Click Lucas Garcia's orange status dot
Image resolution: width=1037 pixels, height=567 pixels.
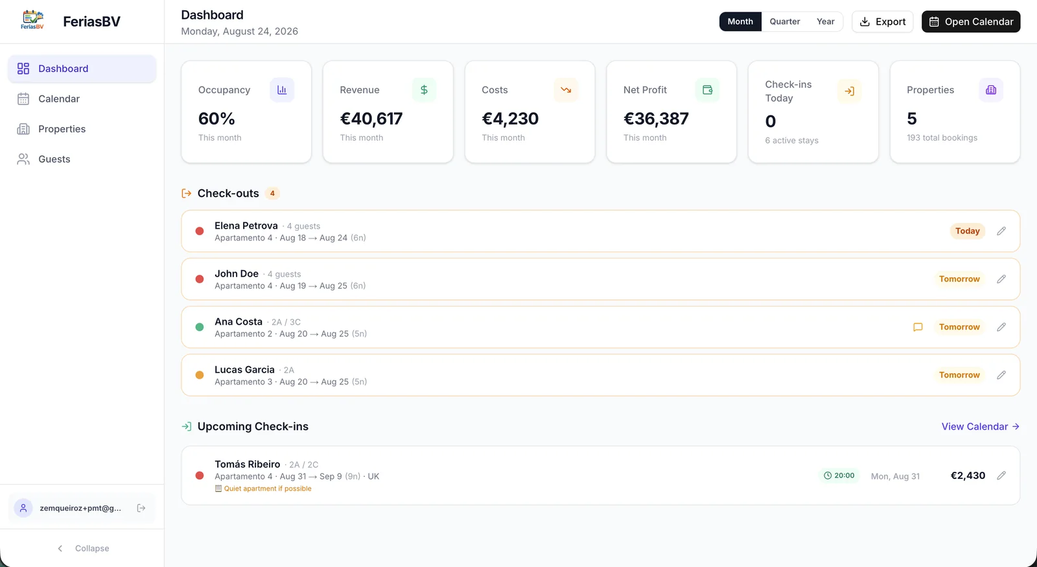[x=200, y=375]
